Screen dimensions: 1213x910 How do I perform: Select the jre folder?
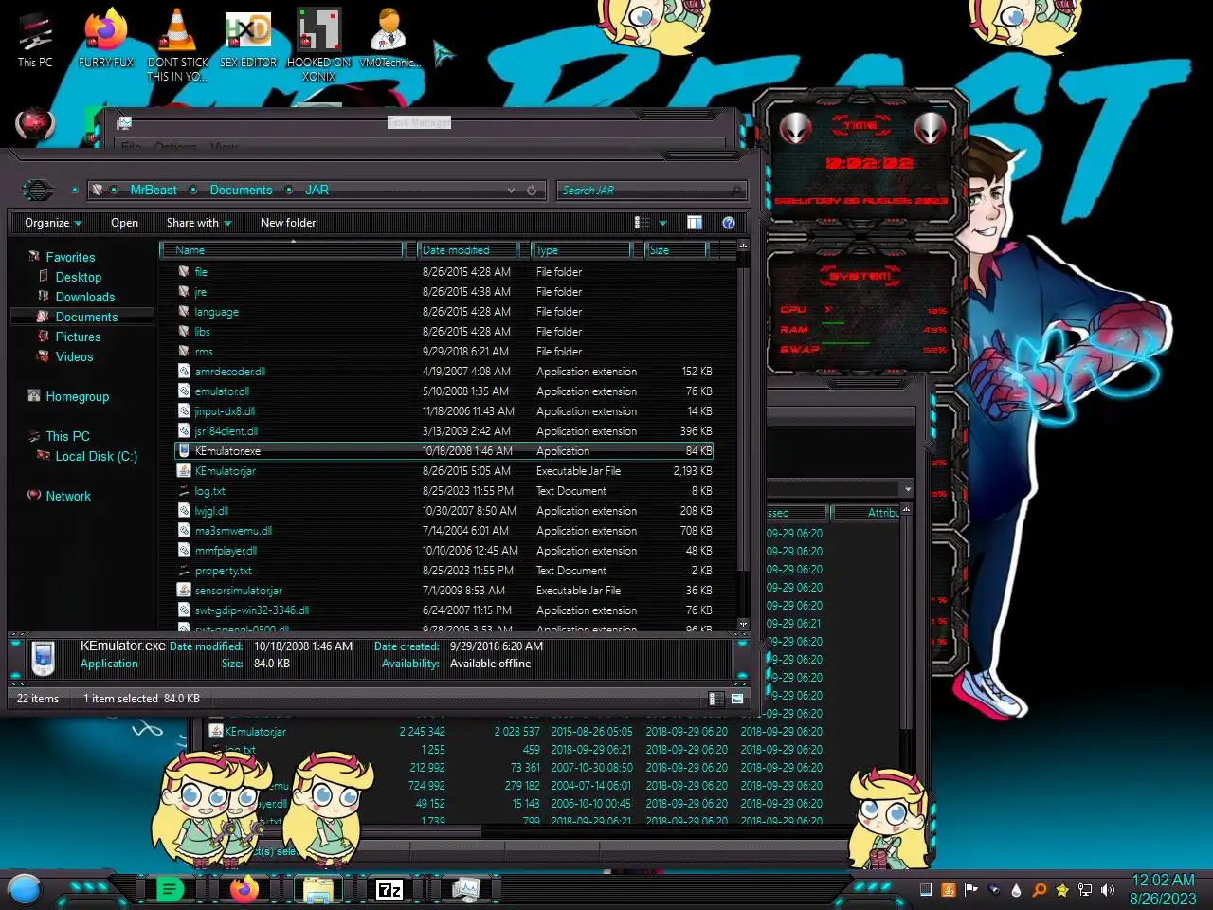point(200,292)
